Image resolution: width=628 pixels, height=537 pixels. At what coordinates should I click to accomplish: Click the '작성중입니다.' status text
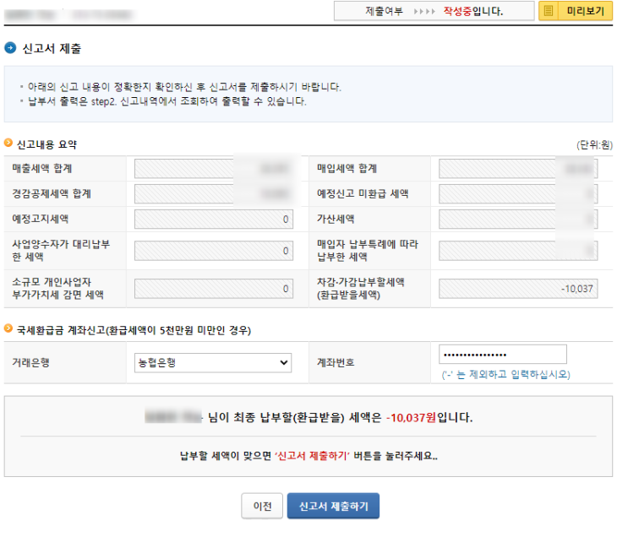click(473, 11)
